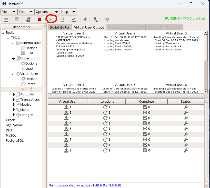The image size is (210, 188).
Task: Select Db2 in the benchmark tree
Action: (9, 130)
